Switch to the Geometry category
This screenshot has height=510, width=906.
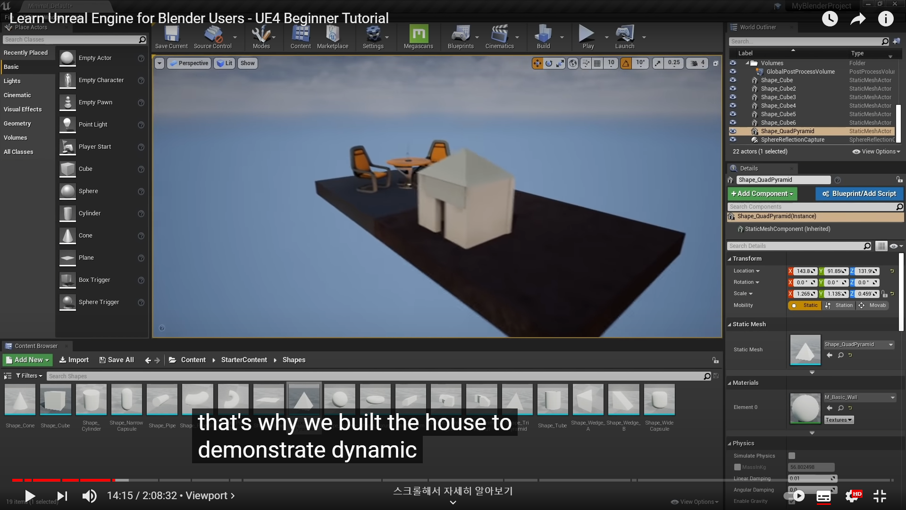click(x=17, y=124)
